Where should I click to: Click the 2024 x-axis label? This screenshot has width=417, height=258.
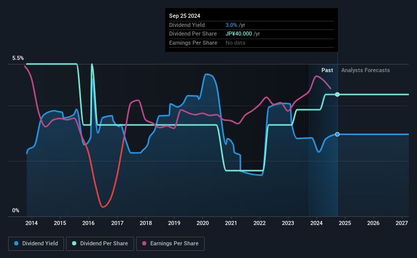coord(316,223)
